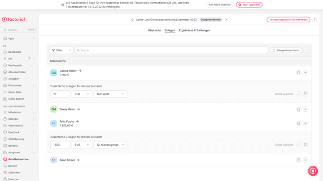Open note icon for the 13. Monatsgehalt allowance
This screenshot has width=323, height=181.
305,145
